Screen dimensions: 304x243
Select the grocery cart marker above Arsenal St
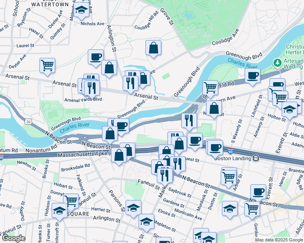(x=47, y=67)
